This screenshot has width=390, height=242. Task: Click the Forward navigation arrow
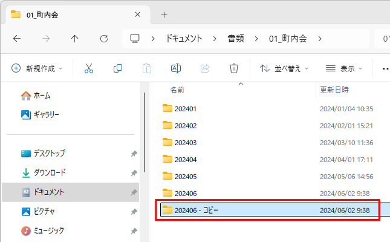(46, 39)
